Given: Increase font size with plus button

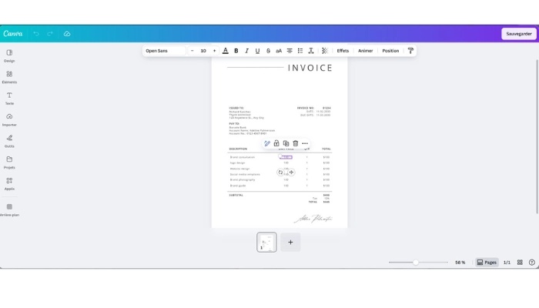Looking at the screenshot, I should [215, 51].
